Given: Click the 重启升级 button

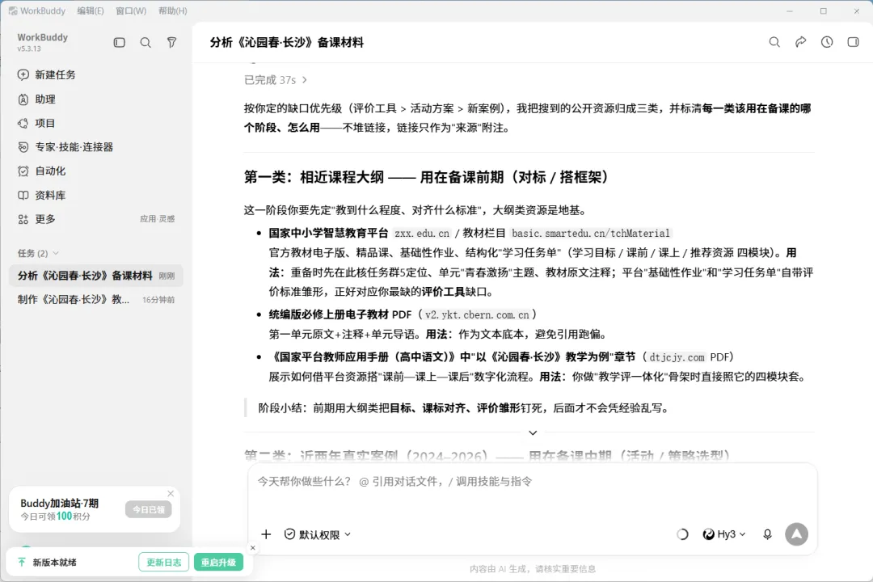Looking at the screenshot, I should [x=218, y=563].
